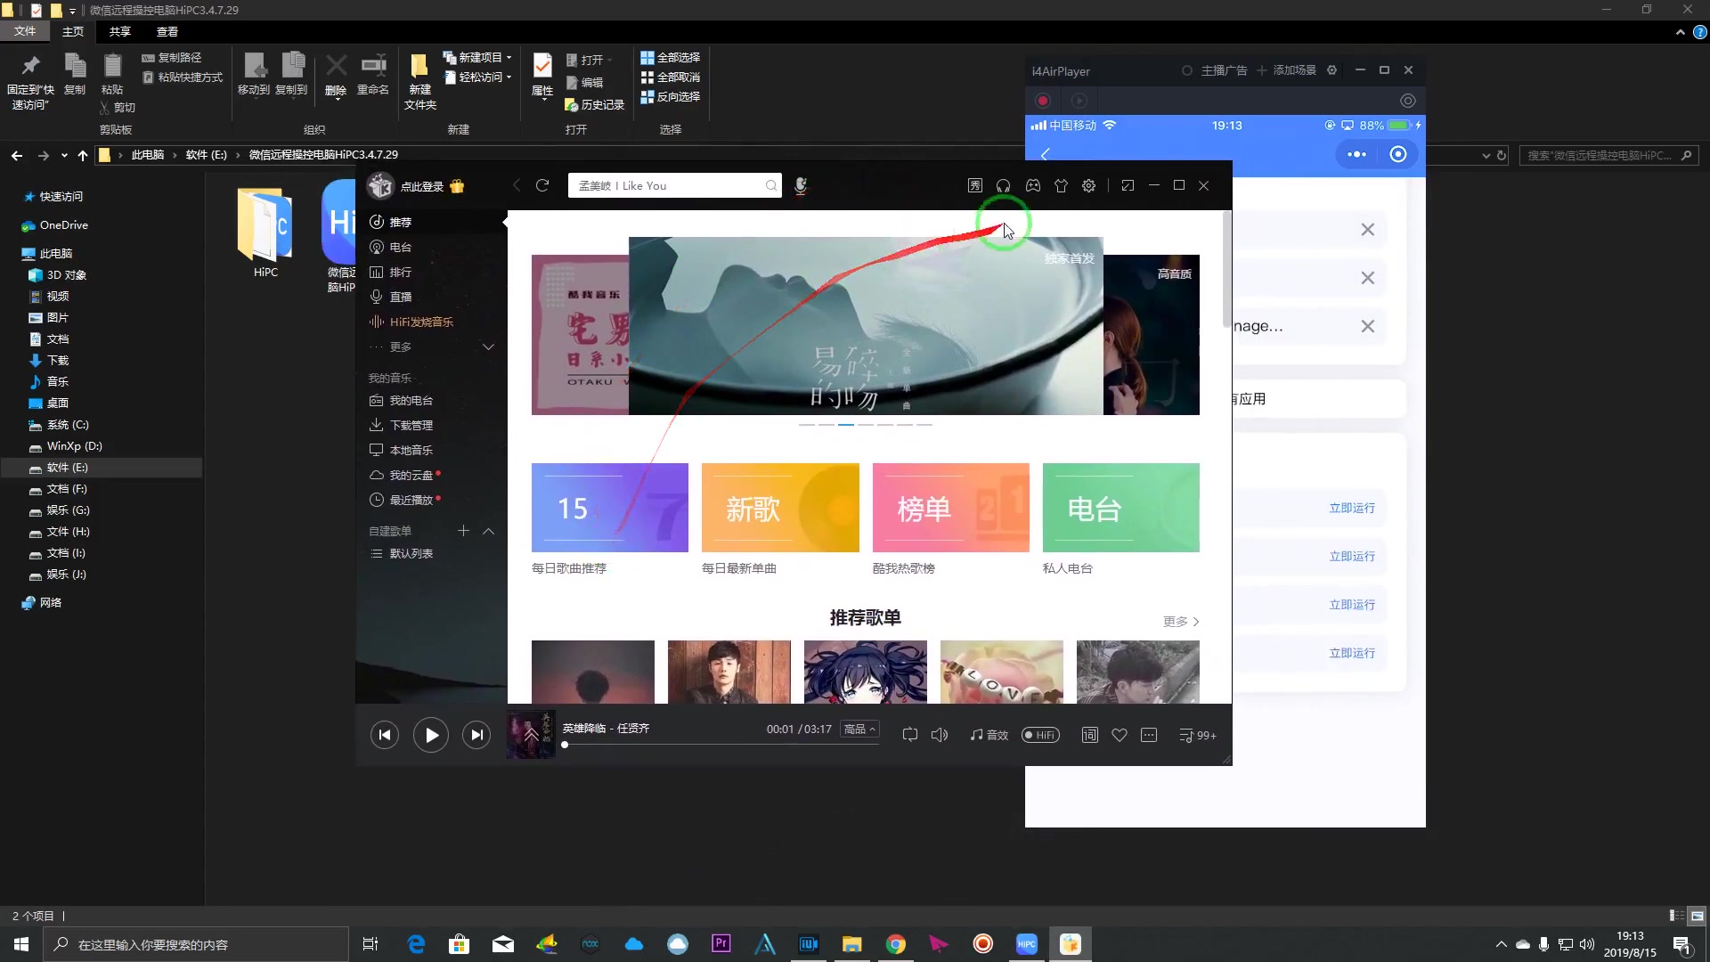Open 新建项目 dropdown in Explorer ribbon
This screenshot has width=1710, height=962.
pyautogui.click(x=478, y=57)
